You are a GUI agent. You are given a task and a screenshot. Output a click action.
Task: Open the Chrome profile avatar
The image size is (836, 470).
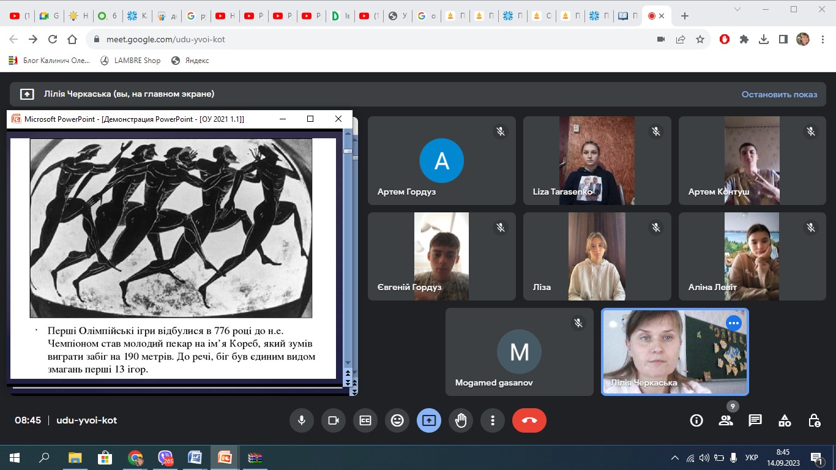pos(803,39)
